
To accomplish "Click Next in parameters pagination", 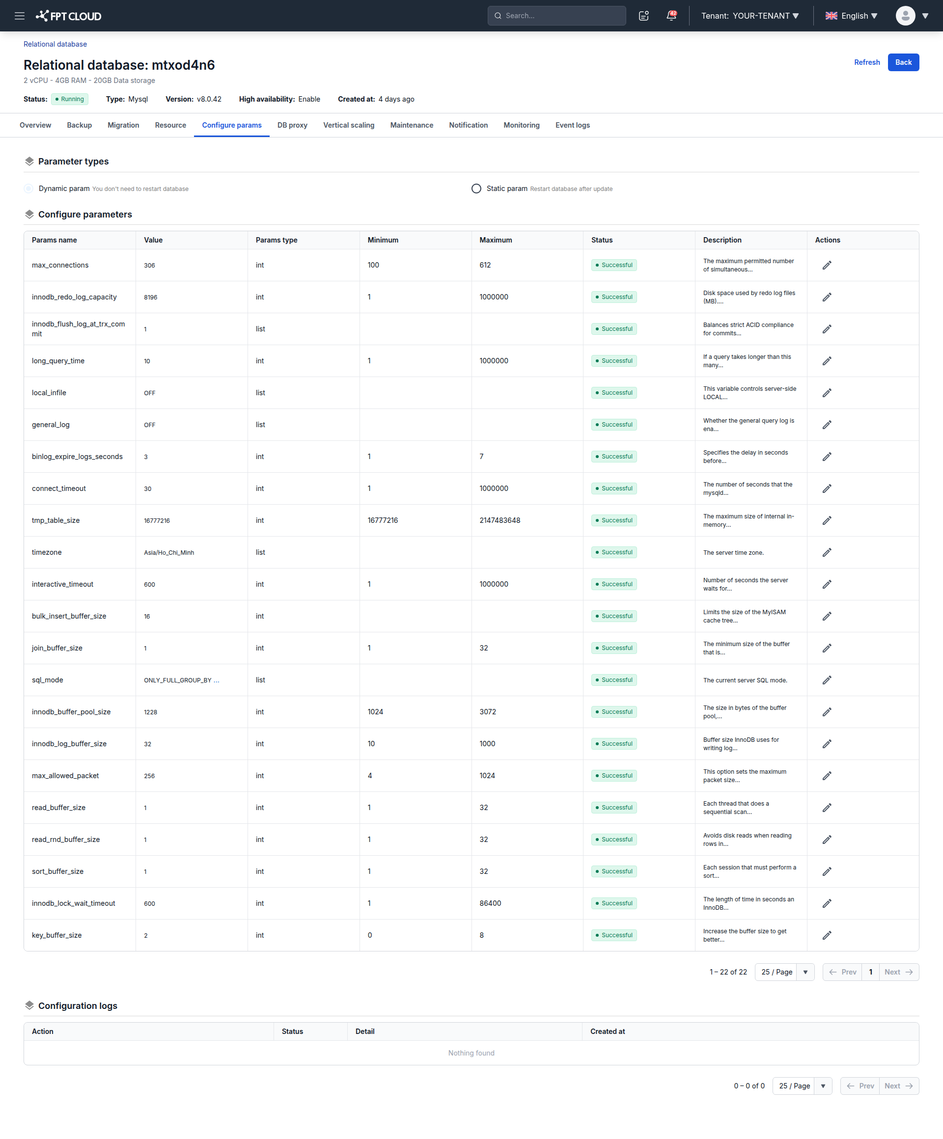I will (x=898, y=972).
